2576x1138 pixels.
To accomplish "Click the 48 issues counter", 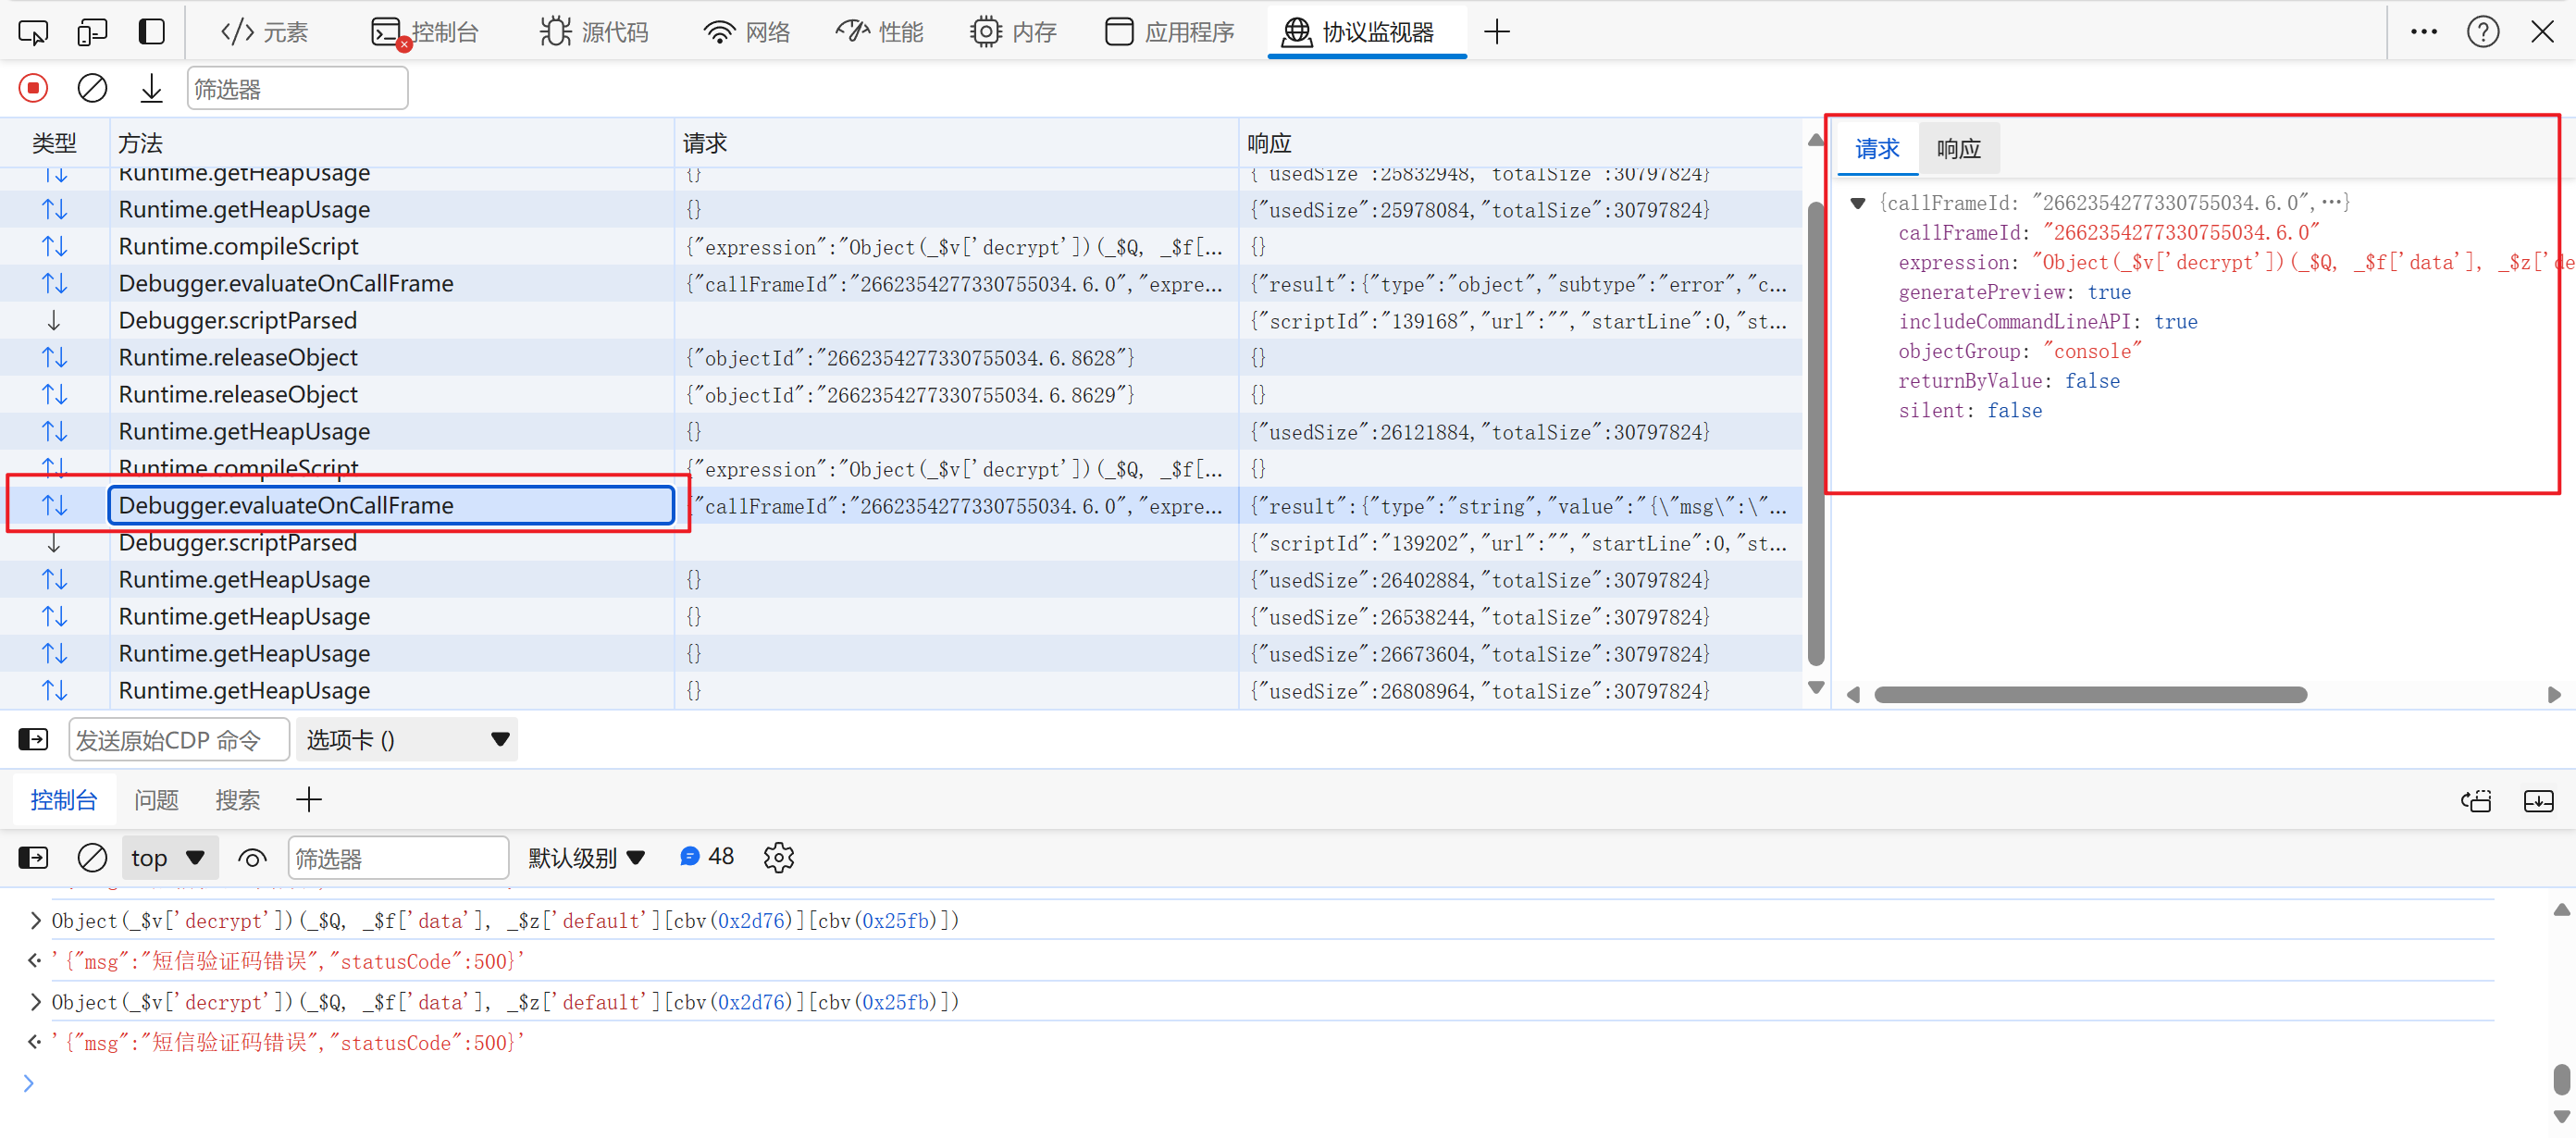I will [706, 856].
